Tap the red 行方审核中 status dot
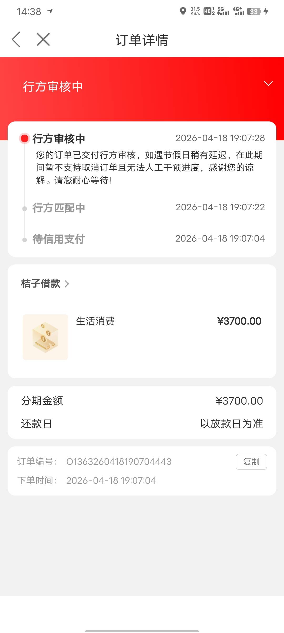The image size is (284, 633). click(25, 138)
